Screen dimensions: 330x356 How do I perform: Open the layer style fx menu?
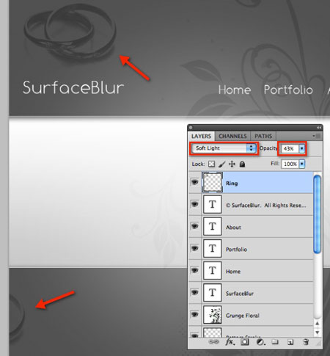pos(230,342)
